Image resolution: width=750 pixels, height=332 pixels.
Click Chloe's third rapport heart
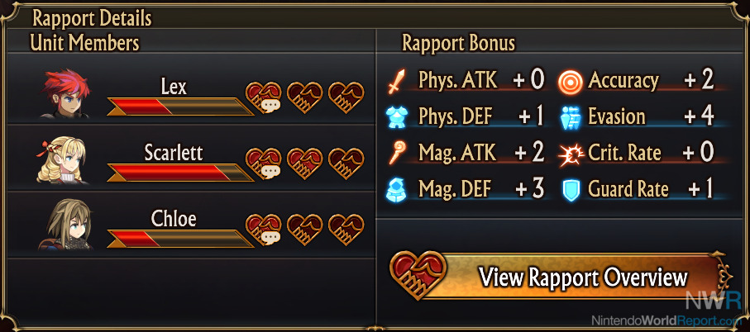pyautogui.click(x=346, y=230)
